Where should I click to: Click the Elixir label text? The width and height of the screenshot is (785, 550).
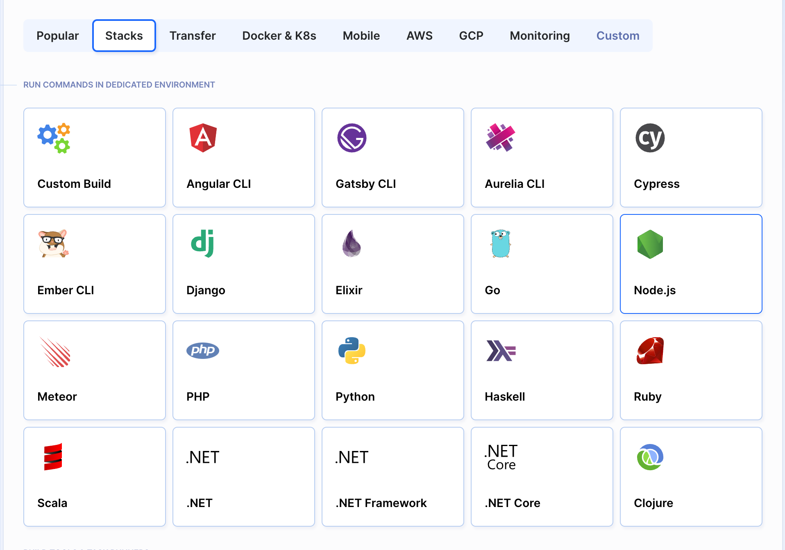349,290
